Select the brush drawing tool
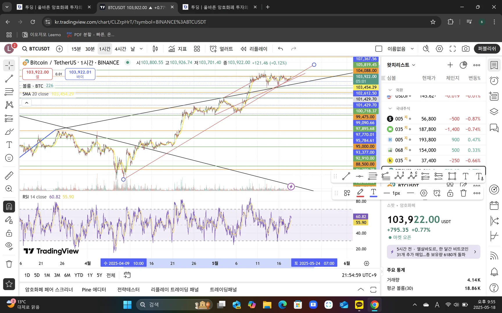Viewport: 502px width, 313px height. click(x=9, y=132)
